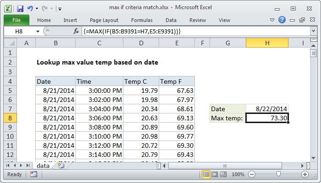Open the undo history dropdown arrow

click(37, 9)
